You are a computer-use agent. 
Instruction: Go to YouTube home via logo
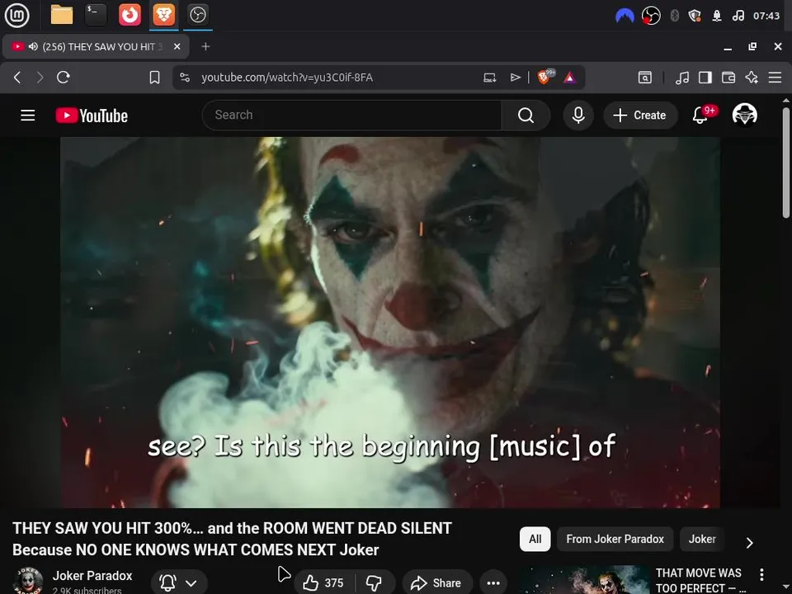(x=92, y=115)
